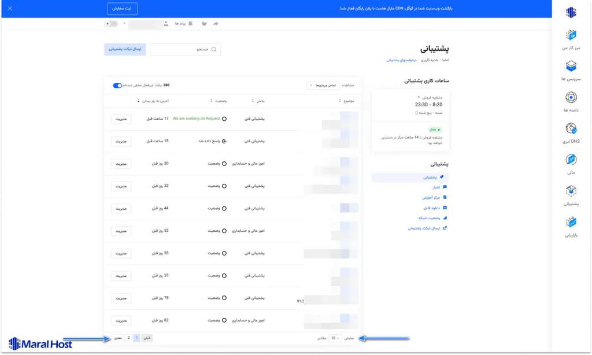Click the پیام ها messages label in top bar
This screenshot has width=592, height=355.
pyautogui.click(x=180, y=23)
